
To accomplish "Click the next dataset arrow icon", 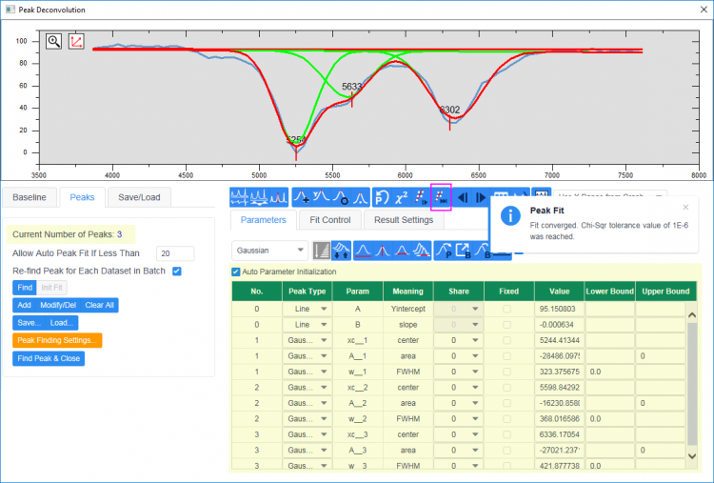I will tap(481, 197).
